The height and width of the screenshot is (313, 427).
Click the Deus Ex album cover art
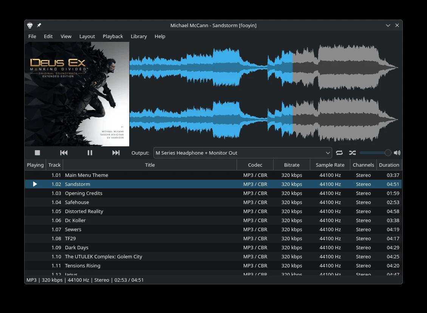[77, 94]
